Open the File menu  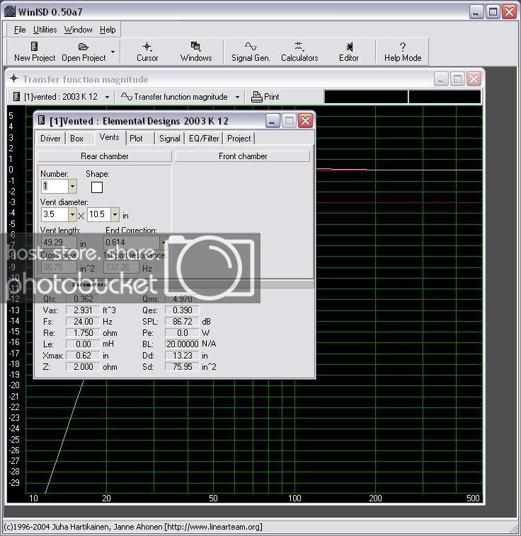(20, 30)
